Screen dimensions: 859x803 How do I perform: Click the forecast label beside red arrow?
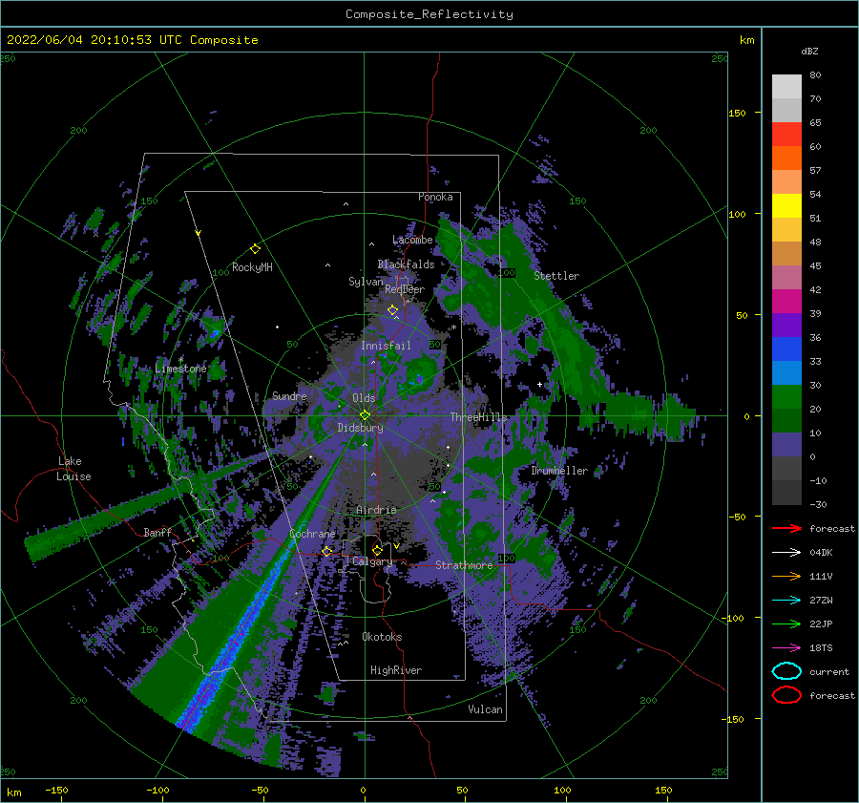(x=832, y=528)
